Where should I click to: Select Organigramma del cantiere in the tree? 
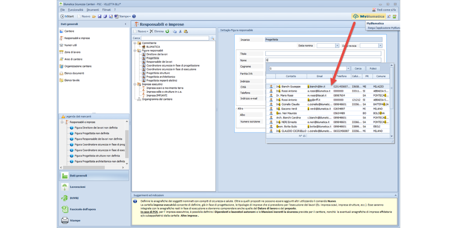pyautogui.click(x=157, y=99)
